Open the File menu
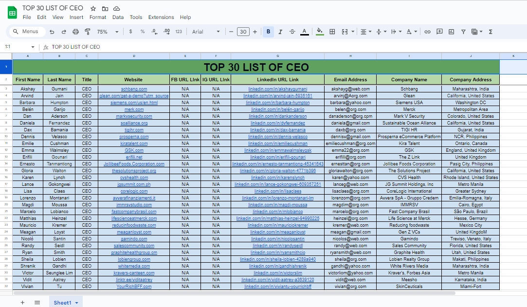Viewport: 527px width, 307px height. tap(27, 17)
